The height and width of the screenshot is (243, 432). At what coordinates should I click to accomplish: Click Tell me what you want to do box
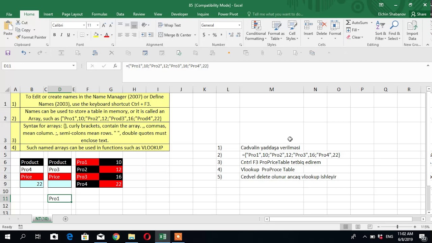275,14
